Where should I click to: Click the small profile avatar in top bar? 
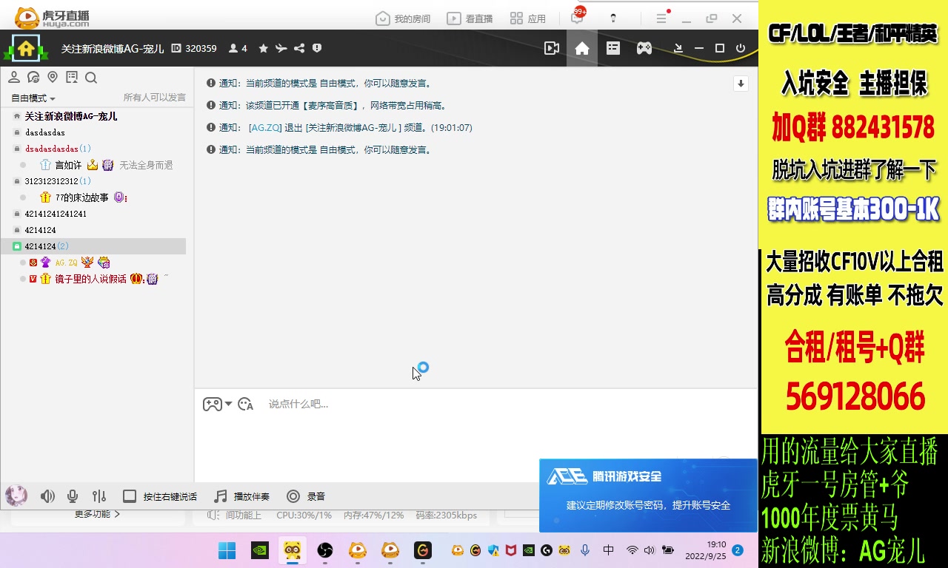click(613, 18)
